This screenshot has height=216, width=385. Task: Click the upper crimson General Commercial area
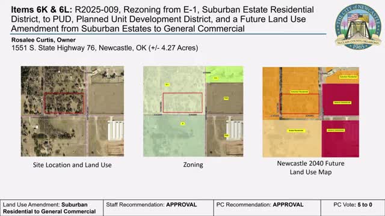tap(341, 100)
